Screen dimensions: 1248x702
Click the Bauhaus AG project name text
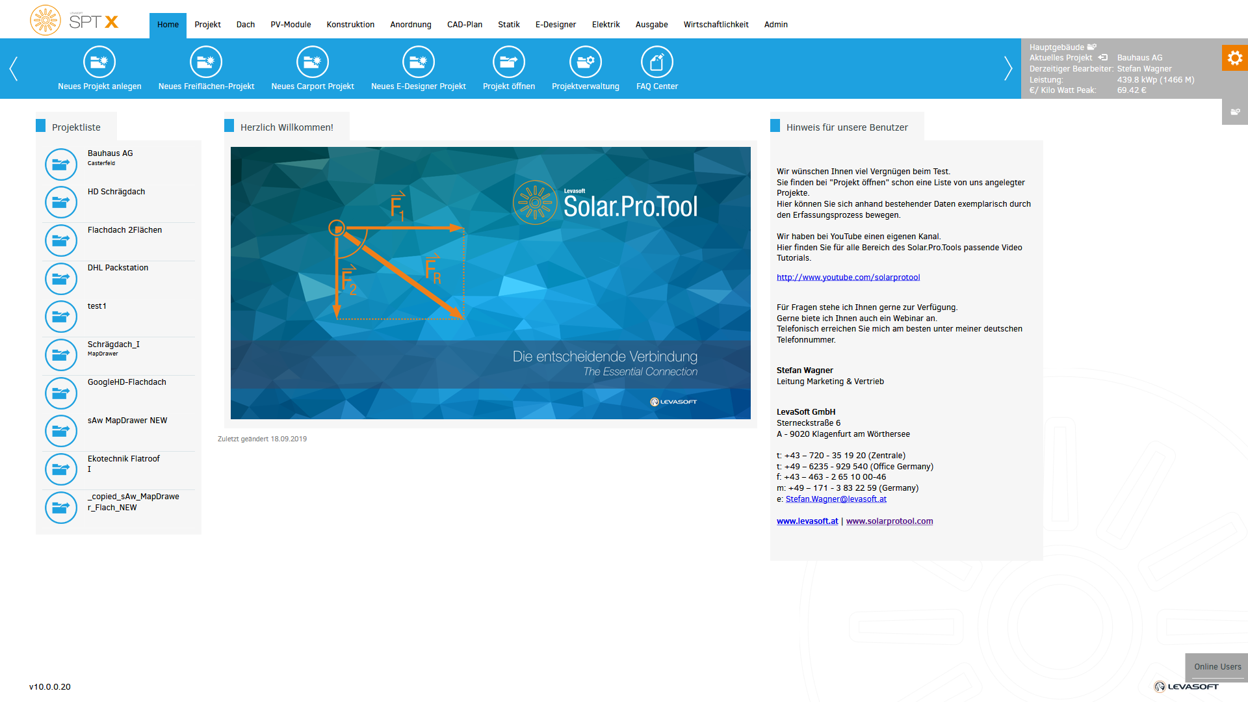110,153
